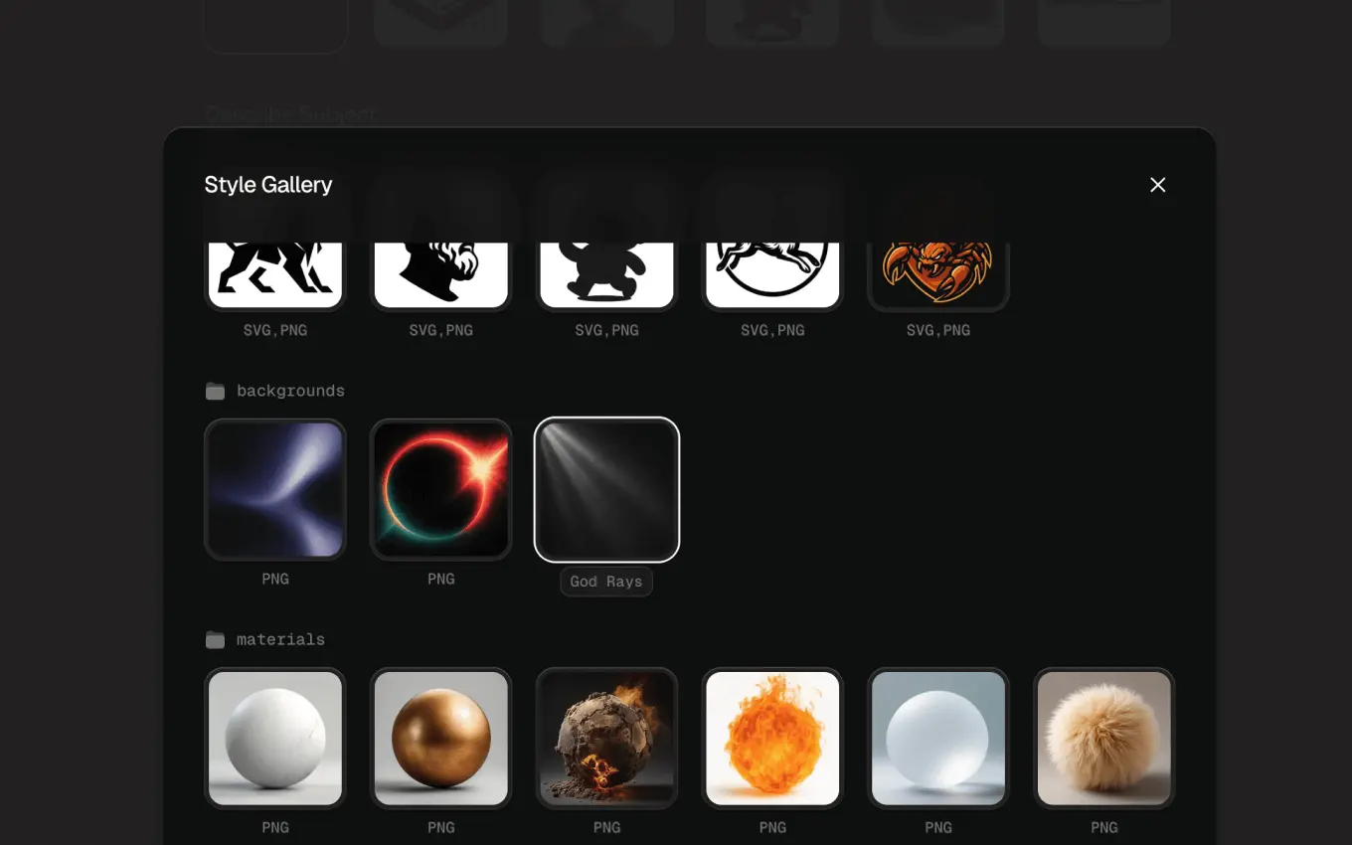This screenshot has height=845, width=1352.
Task: Choose the frosted translucent sphere material
Action: point(938,738)
